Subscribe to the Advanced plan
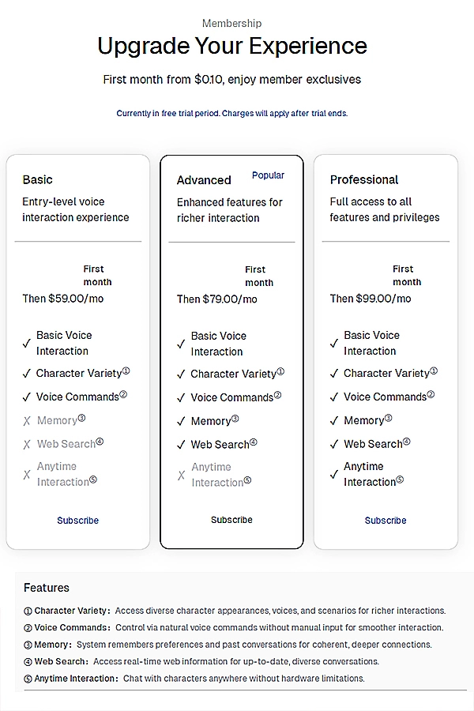The image size is (474, 711). (231, 520)
